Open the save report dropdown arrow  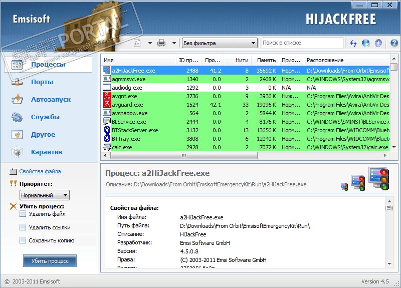(x=150, y=43)
